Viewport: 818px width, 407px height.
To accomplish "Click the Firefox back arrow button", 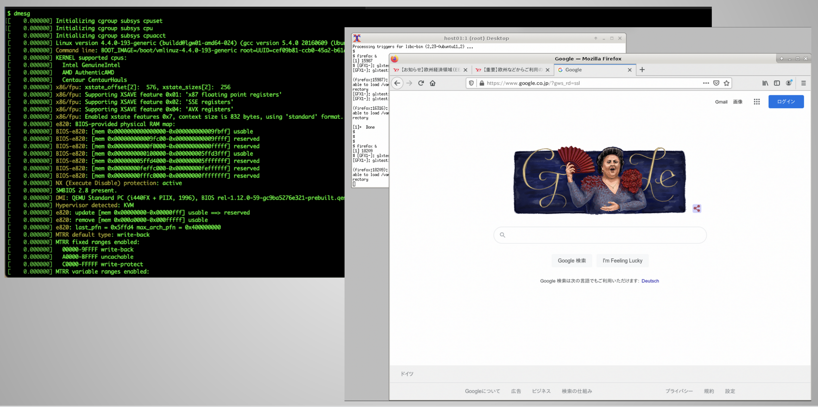I will (x=397, y=83).
